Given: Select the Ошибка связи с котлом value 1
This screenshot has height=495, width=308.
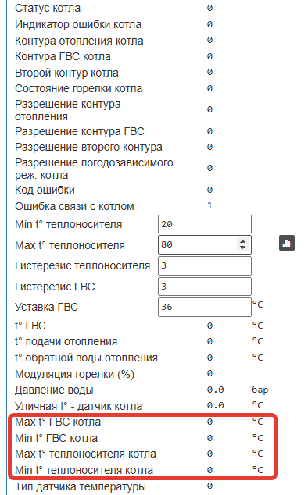Looking at the screenshot, I should pos(210,205).
